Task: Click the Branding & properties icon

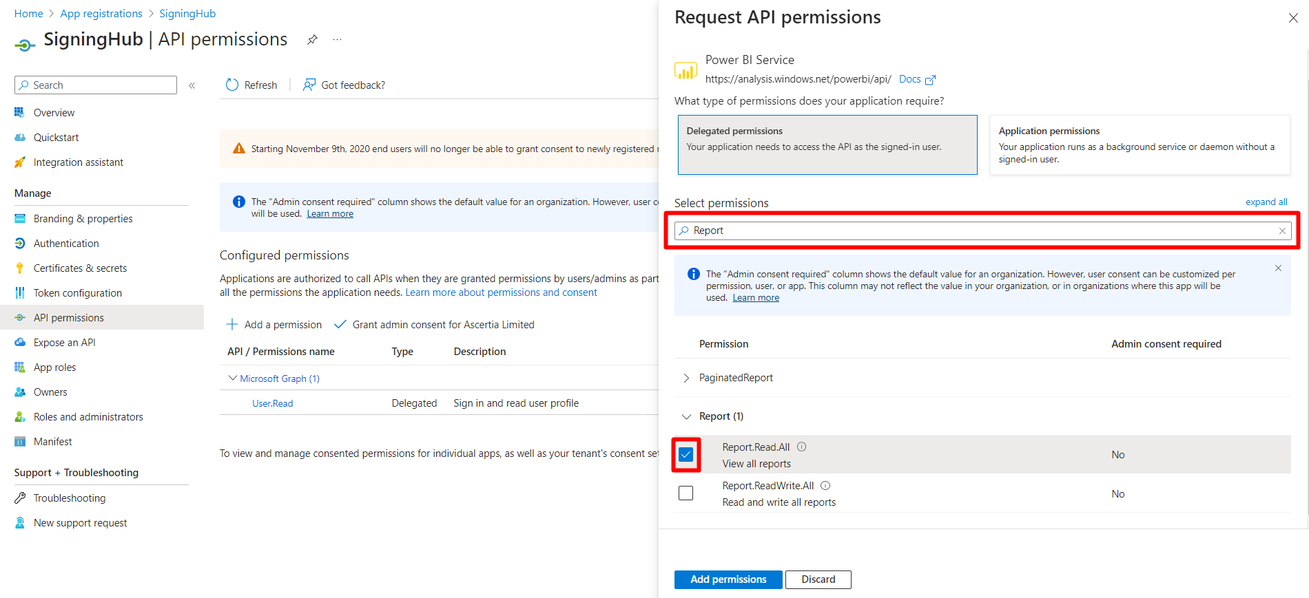Action: tap(20, 218)
